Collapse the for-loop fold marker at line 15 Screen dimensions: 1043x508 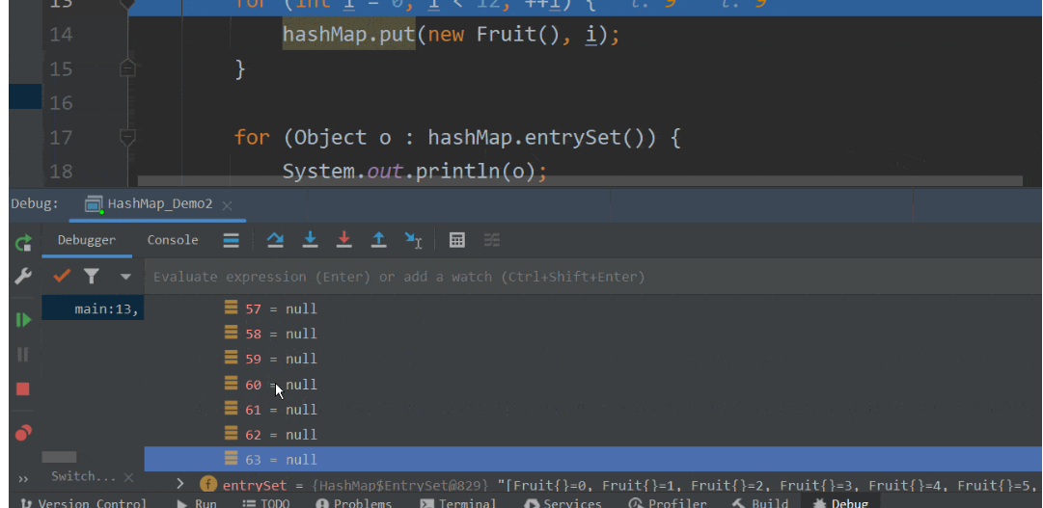127,68
